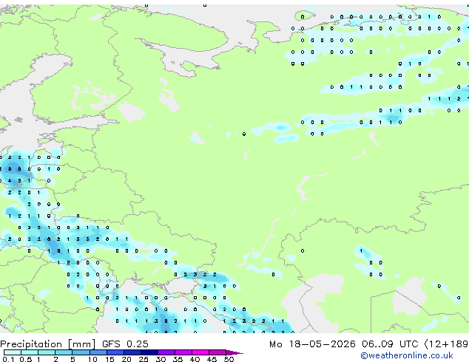Click the '06..09 UTC' time text

click(x=390, y=344)
